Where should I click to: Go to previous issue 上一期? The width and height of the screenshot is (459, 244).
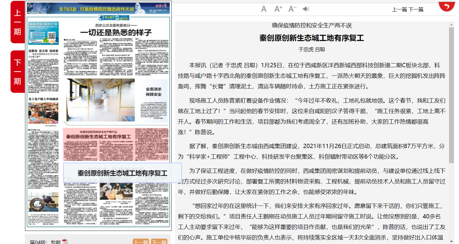coord(18,22)
